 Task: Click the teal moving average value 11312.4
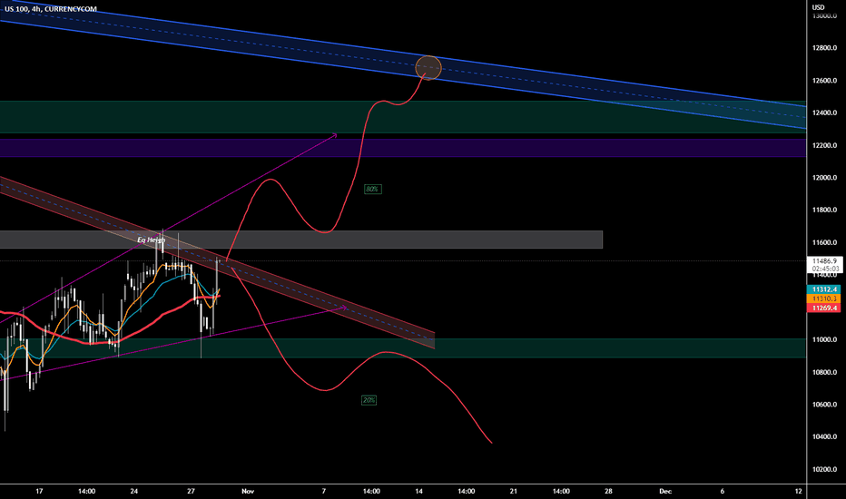click(x=824, y=289)
